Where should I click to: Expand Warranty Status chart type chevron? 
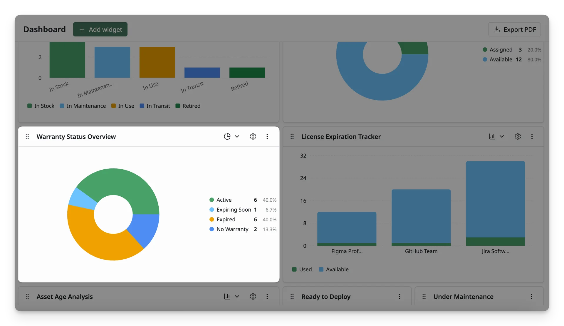point(237,136)
